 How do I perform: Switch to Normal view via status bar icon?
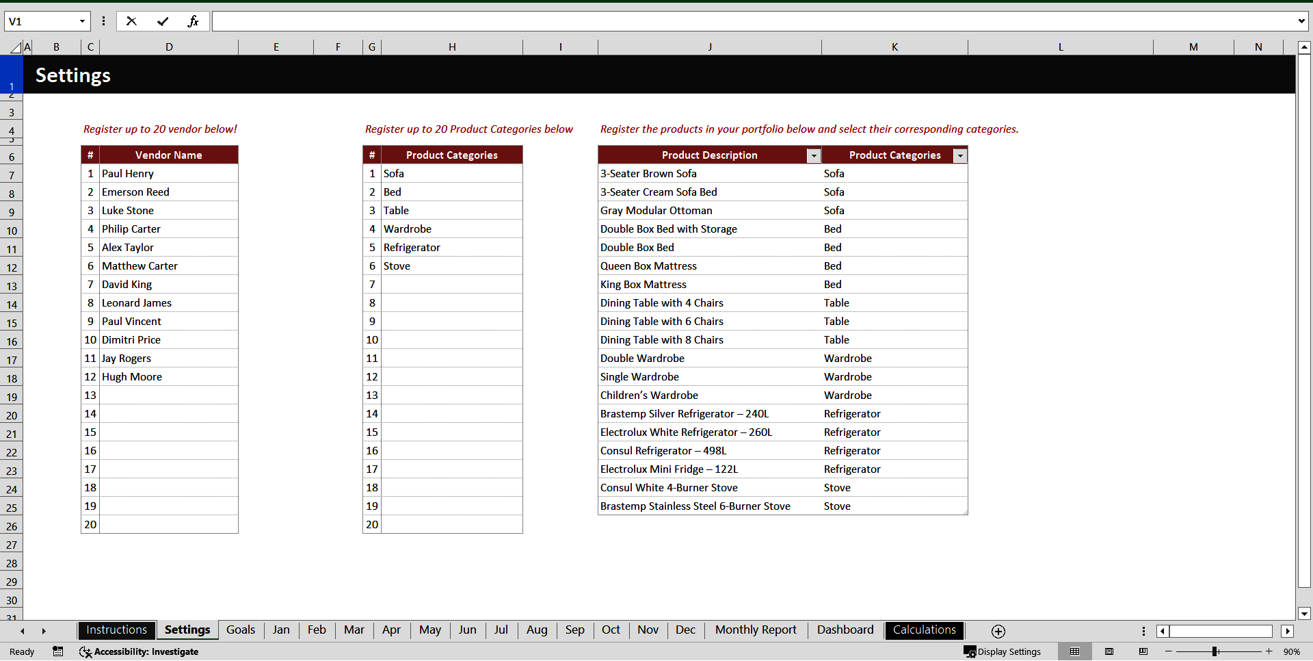point(1075,651)
